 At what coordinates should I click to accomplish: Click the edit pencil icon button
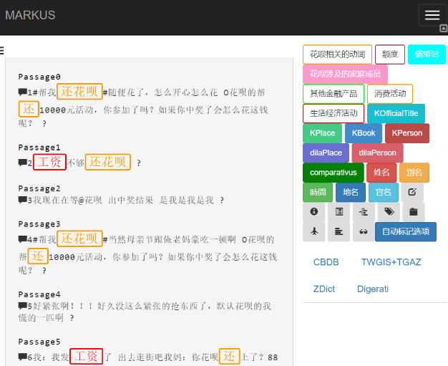click(x=412, y=193)
